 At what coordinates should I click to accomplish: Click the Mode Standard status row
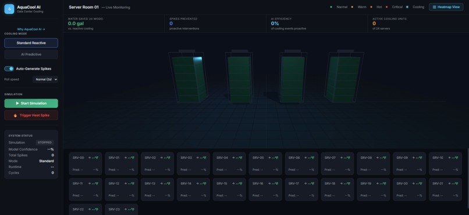tap(31, 161)
